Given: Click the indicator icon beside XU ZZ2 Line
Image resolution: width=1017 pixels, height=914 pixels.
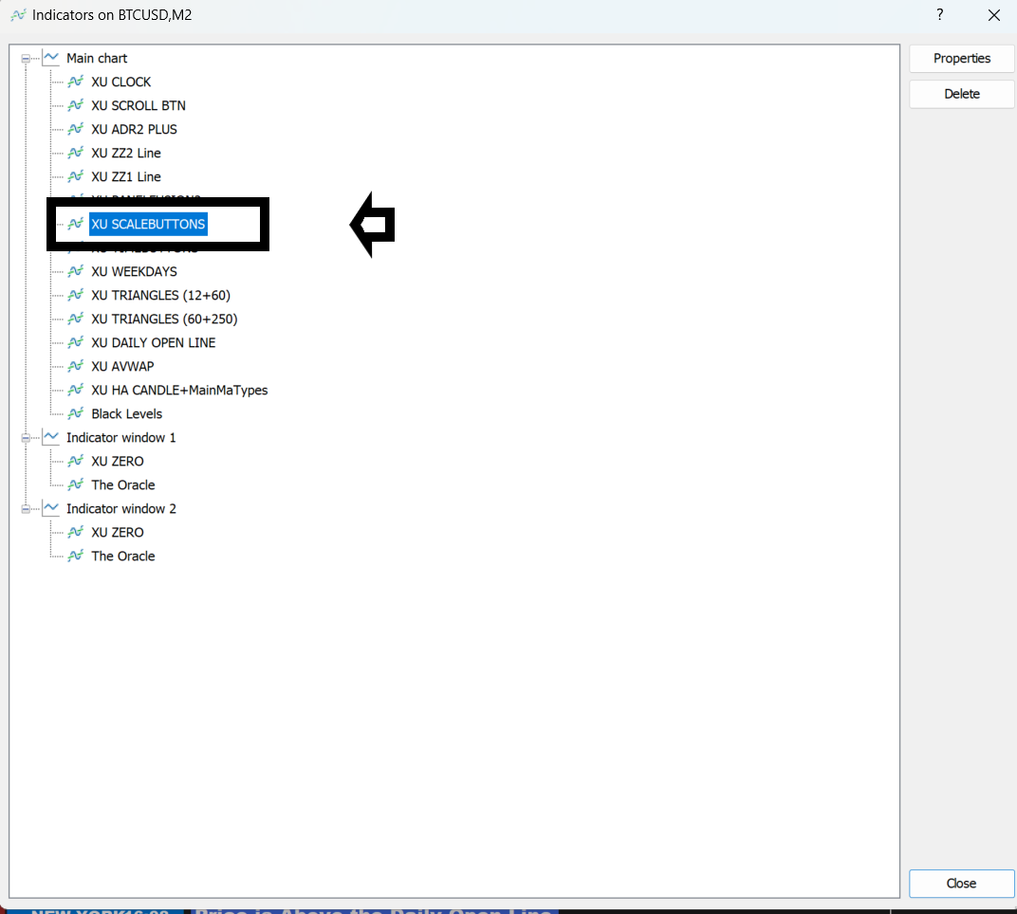Looking at the screenshot, I should point(75,153).
